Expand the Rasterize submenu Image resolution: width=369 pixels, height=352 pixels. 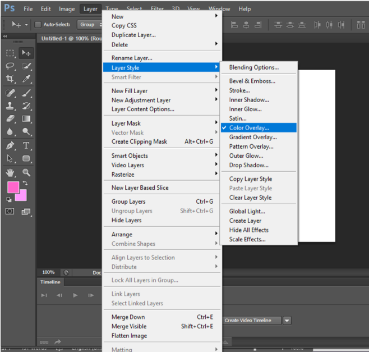pos(162,175)
